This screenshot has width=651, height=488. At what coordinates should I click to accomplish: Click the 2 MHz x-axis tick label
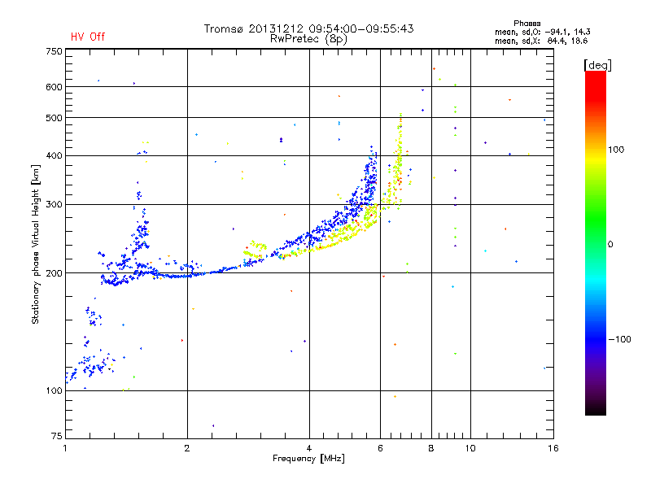point(187,448)
